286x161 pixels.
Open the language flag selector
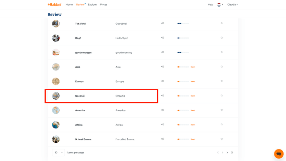220,5
